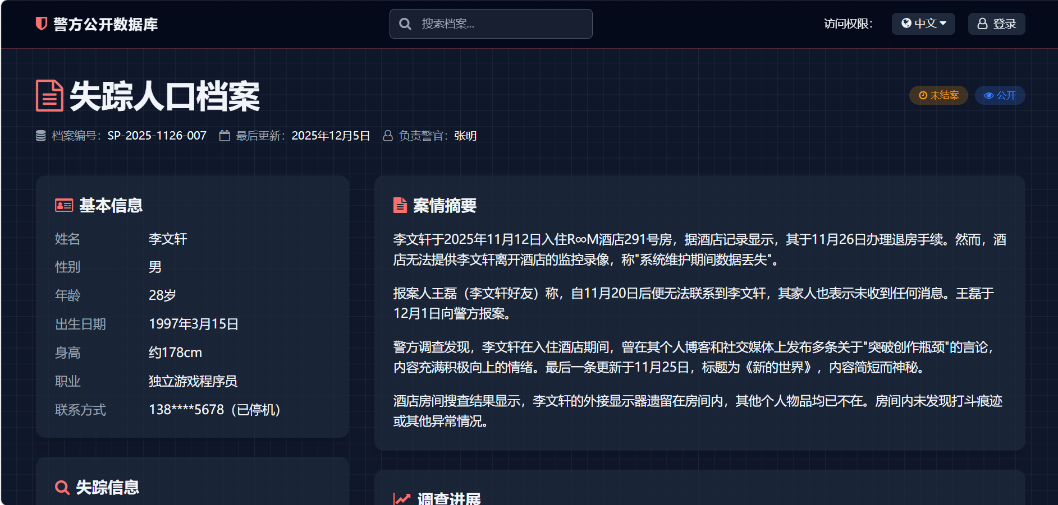The width and height of the screenshot is (1058, 505).
Task: Click the ID card icon beside 基本信息
Action: tap(64, 206)
